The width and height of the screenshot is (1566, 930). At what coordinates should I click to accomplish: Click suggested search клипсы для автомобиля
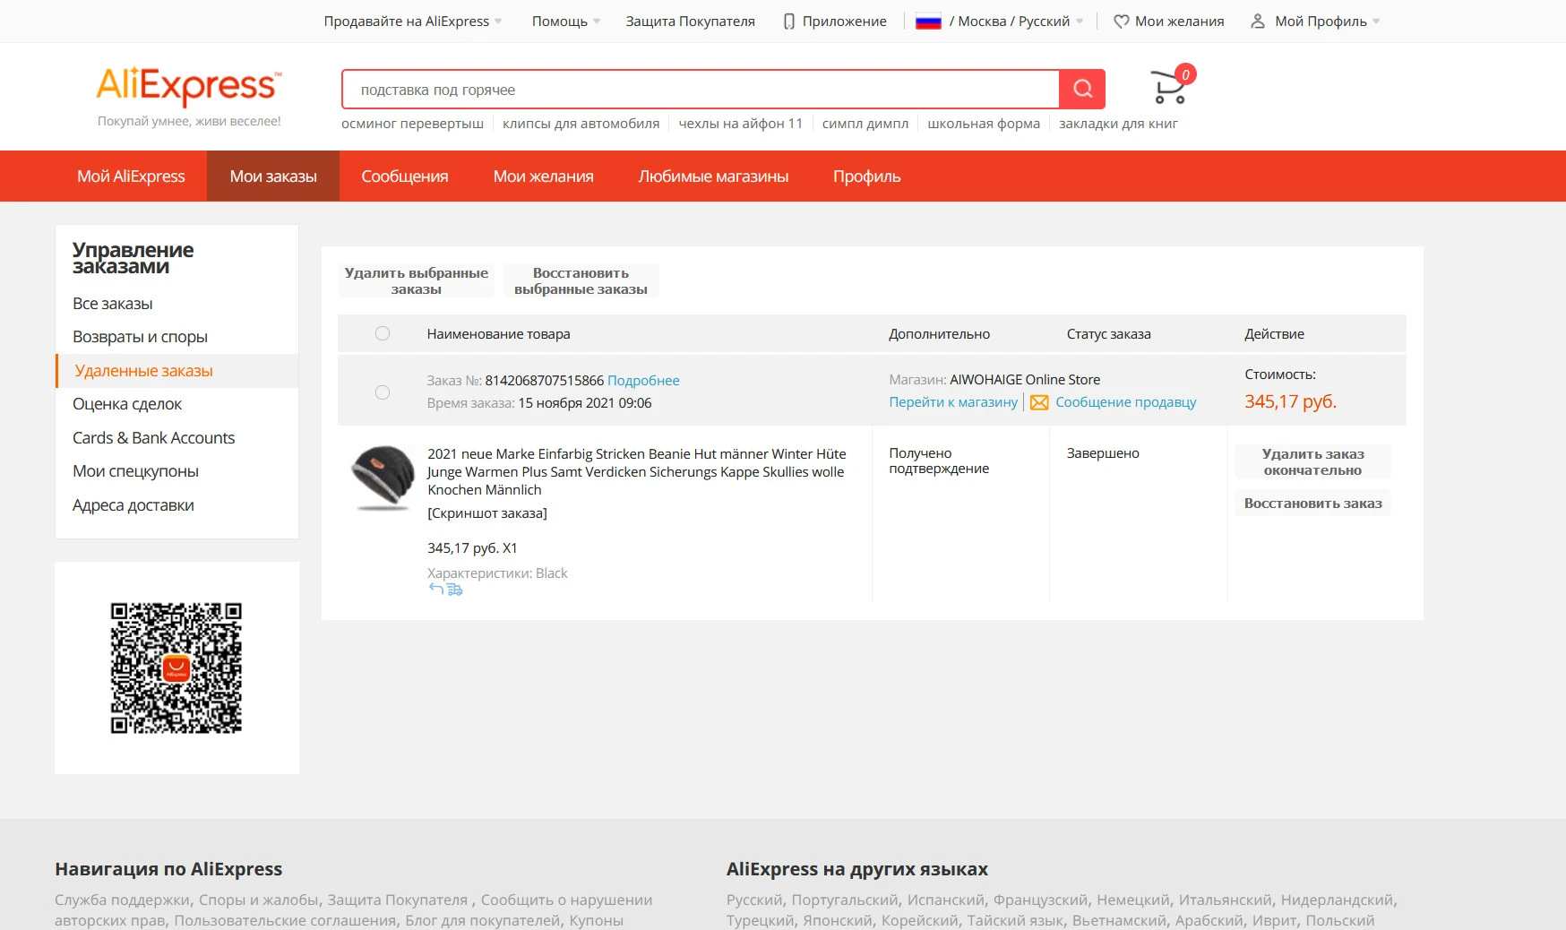click(x=581, y=124)
